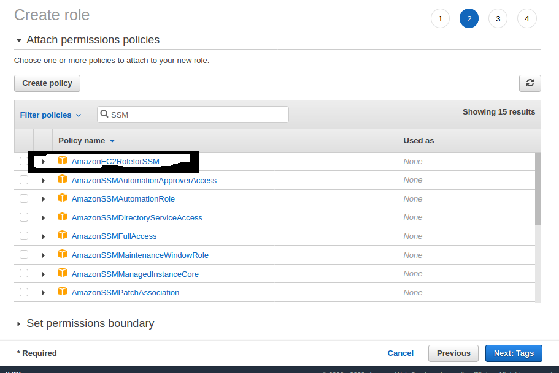Image resolution: width=559 pixels, height=373 pixels.
Task: Go to wizard step 1
Action: (x=441, y=18)
